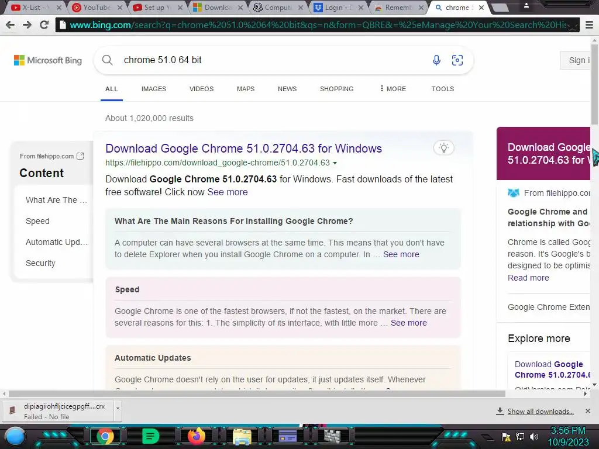This screenshot has height=449, width=599.
Task: Click the Microsoft Bing logo
Action: click(x=48, y=60)
